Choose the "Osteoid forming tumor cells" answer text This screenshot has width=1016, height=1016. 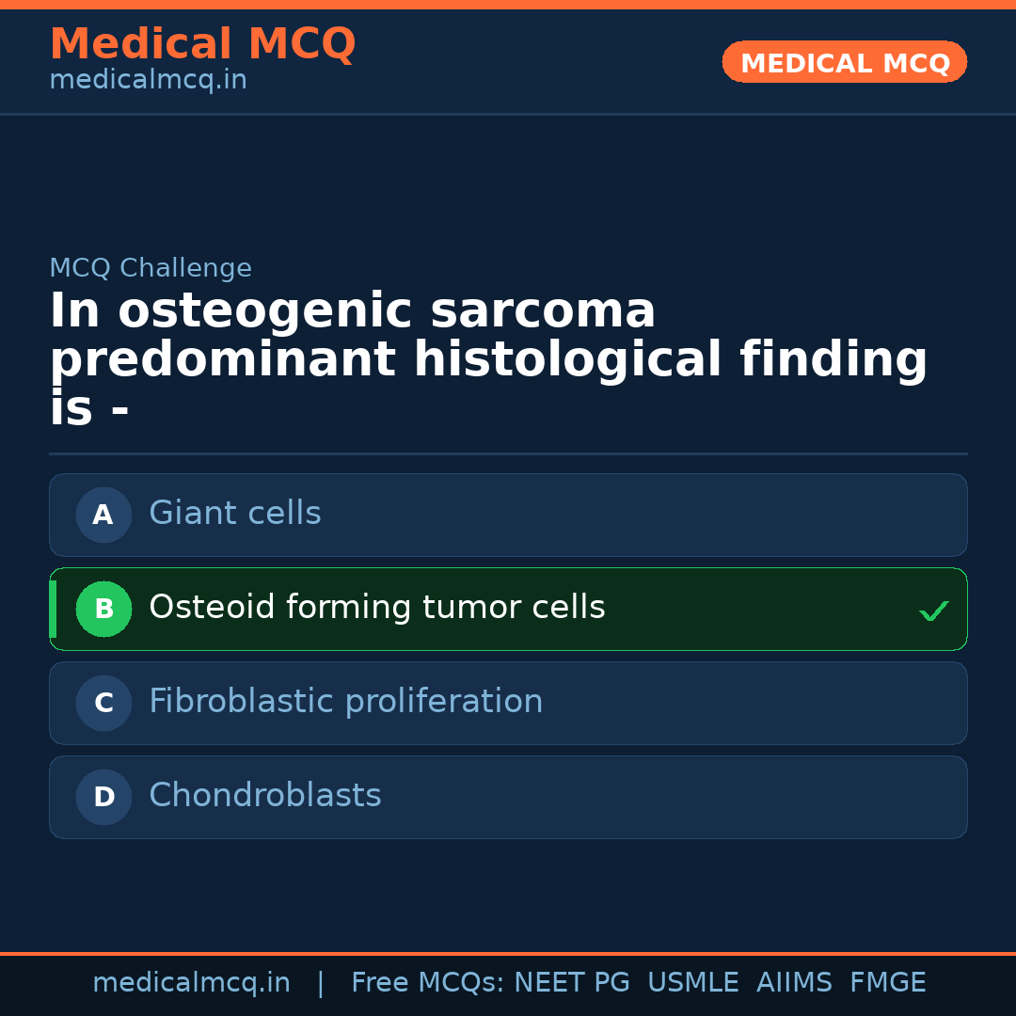tap(376, 608)
